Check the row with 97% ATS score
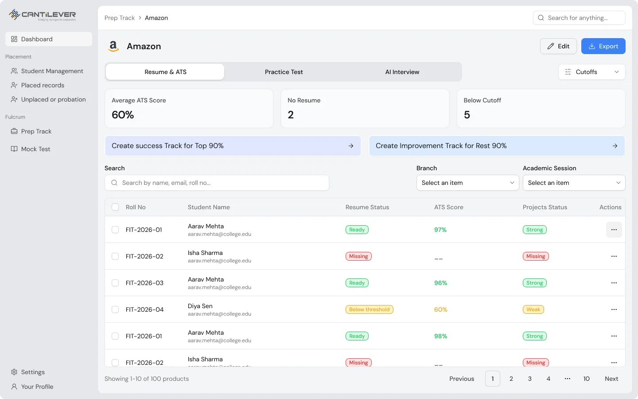Image resolution: width=638 pixels, height=399 pixels. point(115,230)
